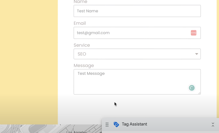Image resolution: width=219 pixels, height=133 pixels.
Task: Collapse the Tag Assistant panel
Action: (213, 125)
